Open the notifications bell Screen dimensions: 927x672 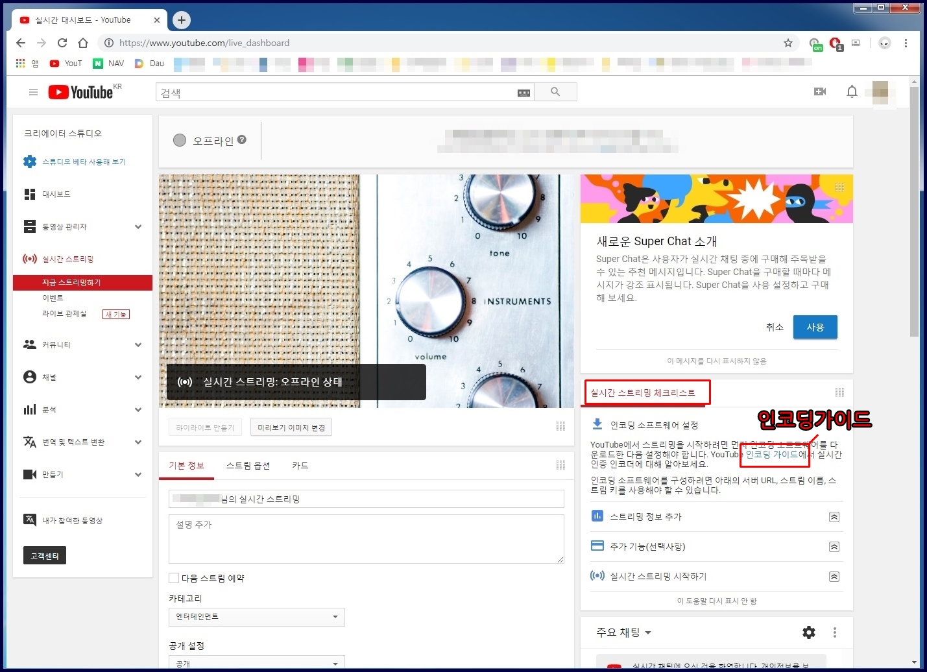click(x=852, y=91)
